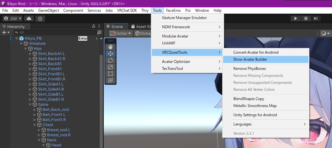332x148 pixels.
Task: Collapse the Head node
Action: (43, 145)
